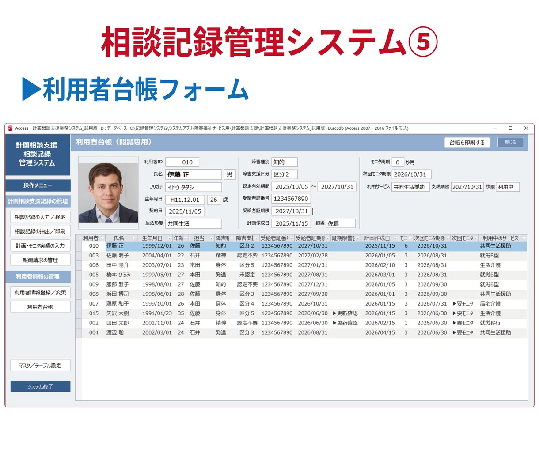Click the 生活形態 field 共同生活
Viewport: 539px width, 449px height.
click(x=194, y=223)
